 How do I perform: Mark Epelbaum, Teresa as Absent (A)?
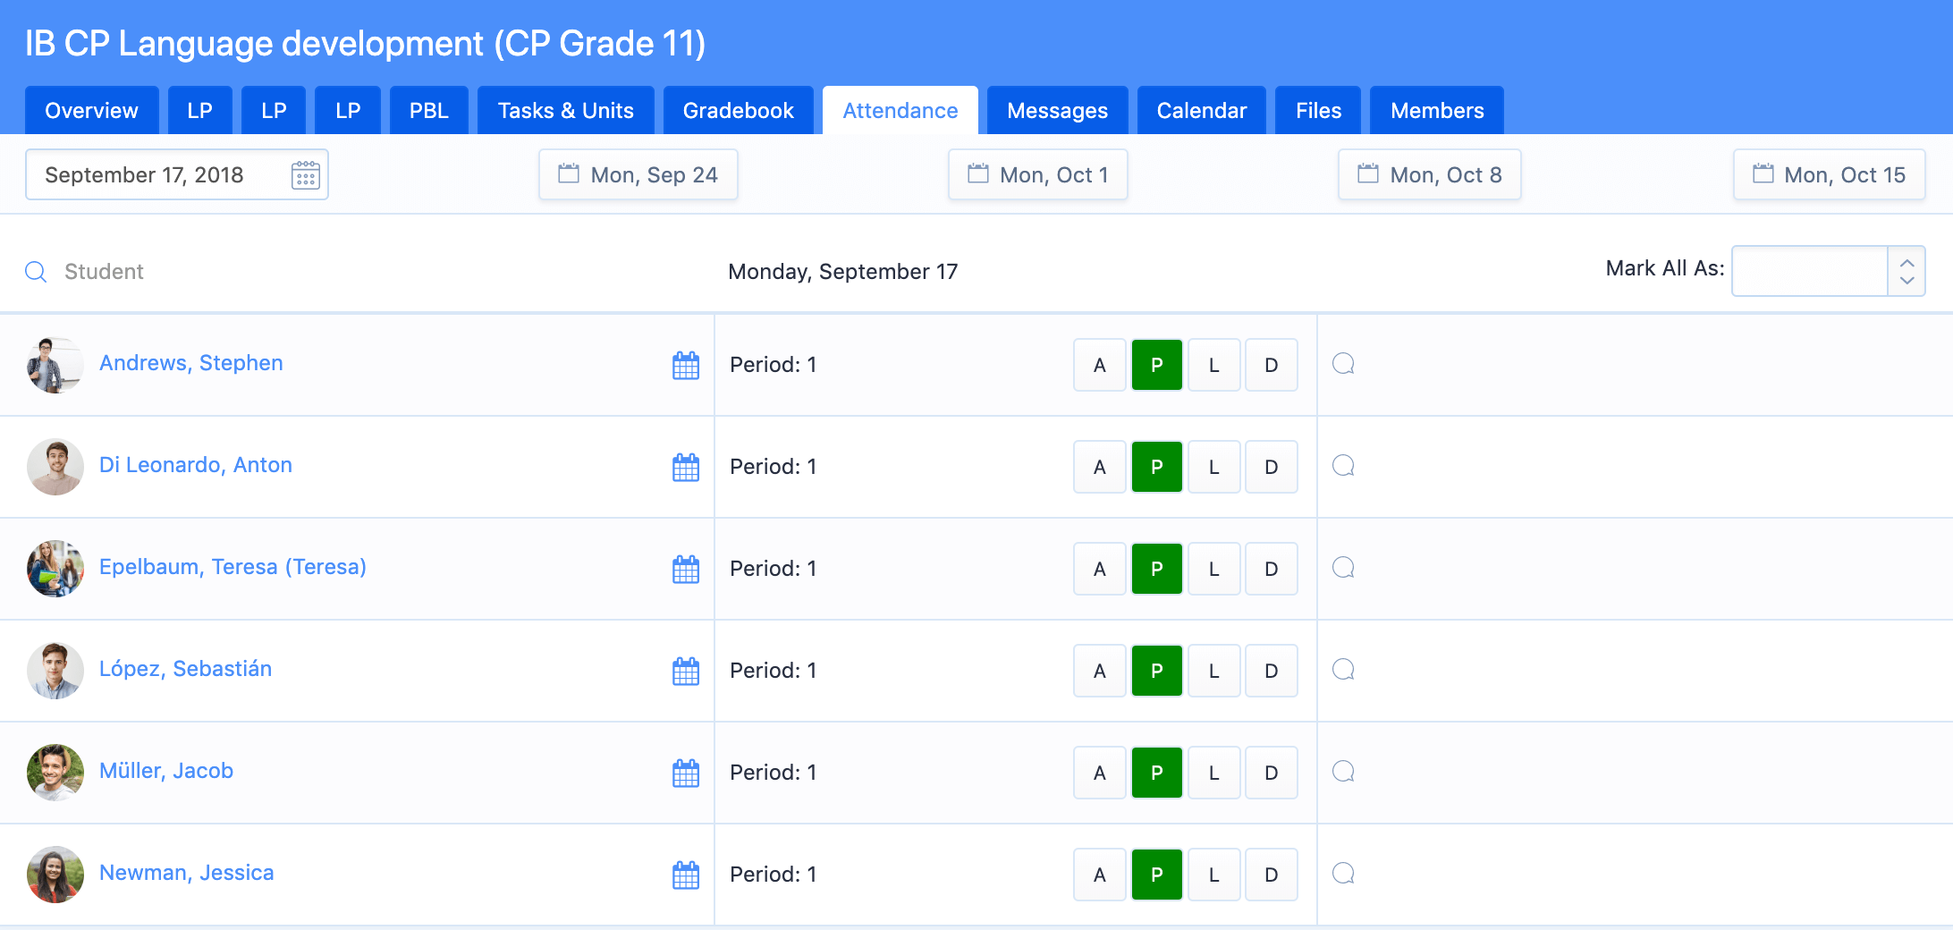pos(1100,569)
